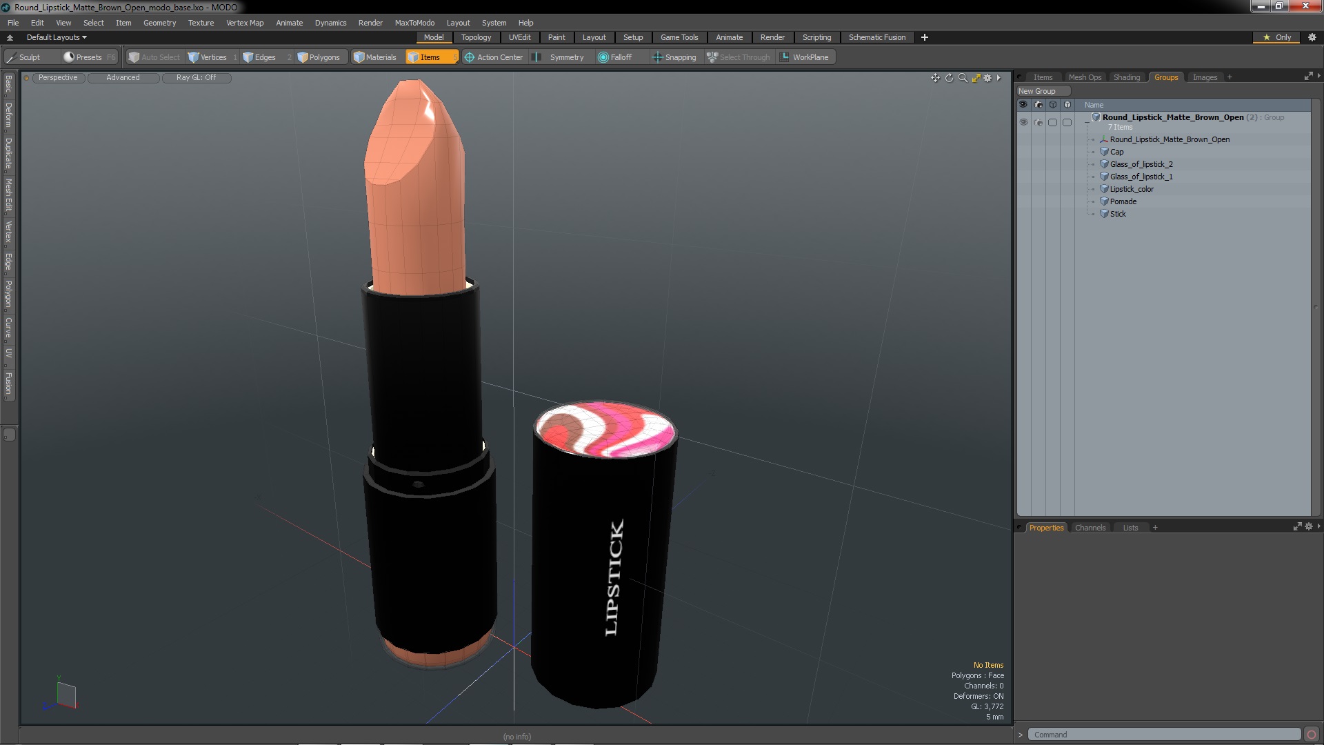Open Default Layouts dropdown
The image size is (1324, 745).
click(x=57, y=37)
